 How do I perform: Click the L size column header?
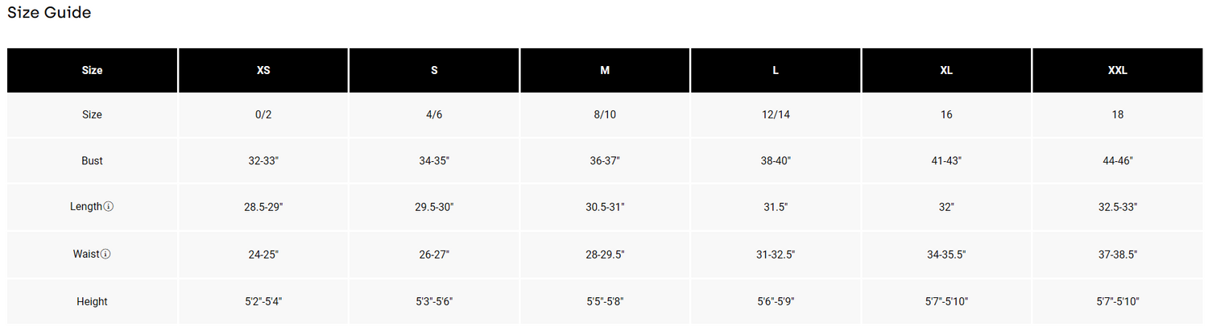[x=776, y=70]
